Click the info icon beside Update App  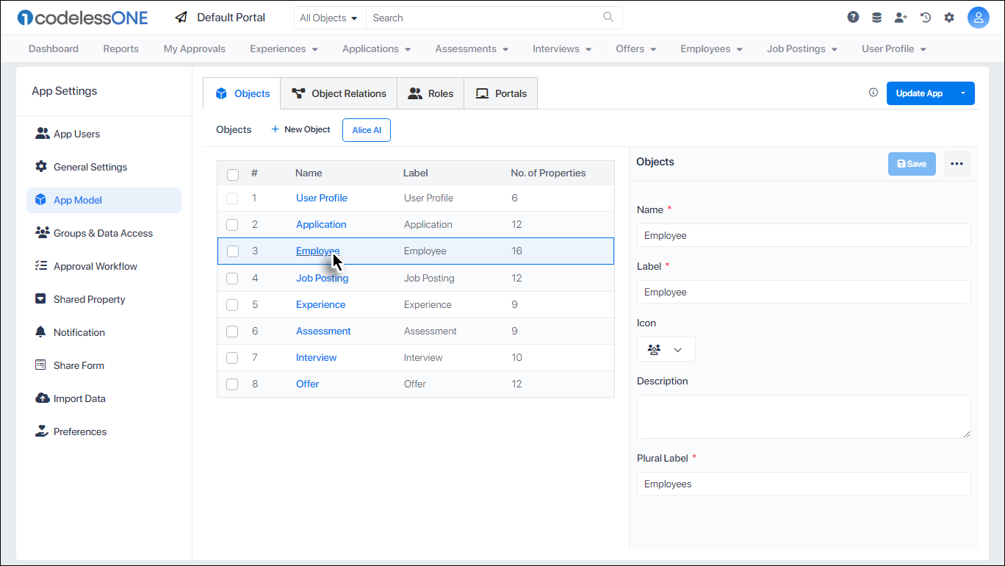coord(873,93)
